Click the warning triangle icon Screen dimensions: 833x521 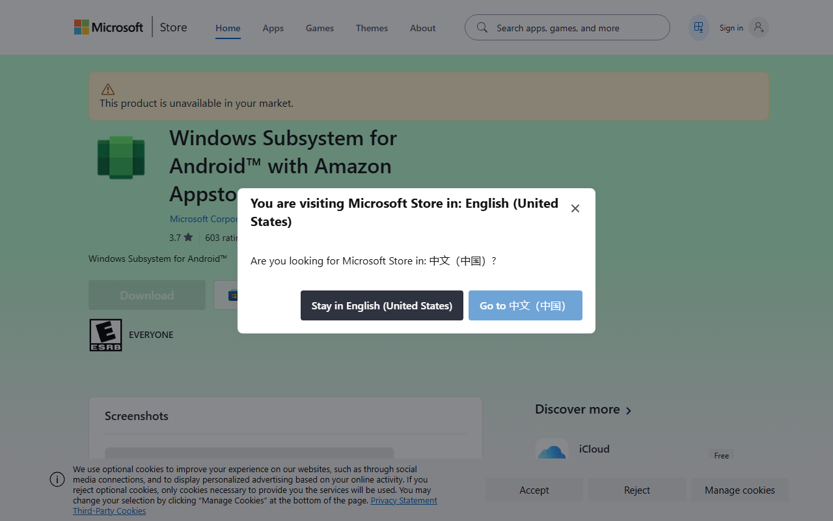108,89
